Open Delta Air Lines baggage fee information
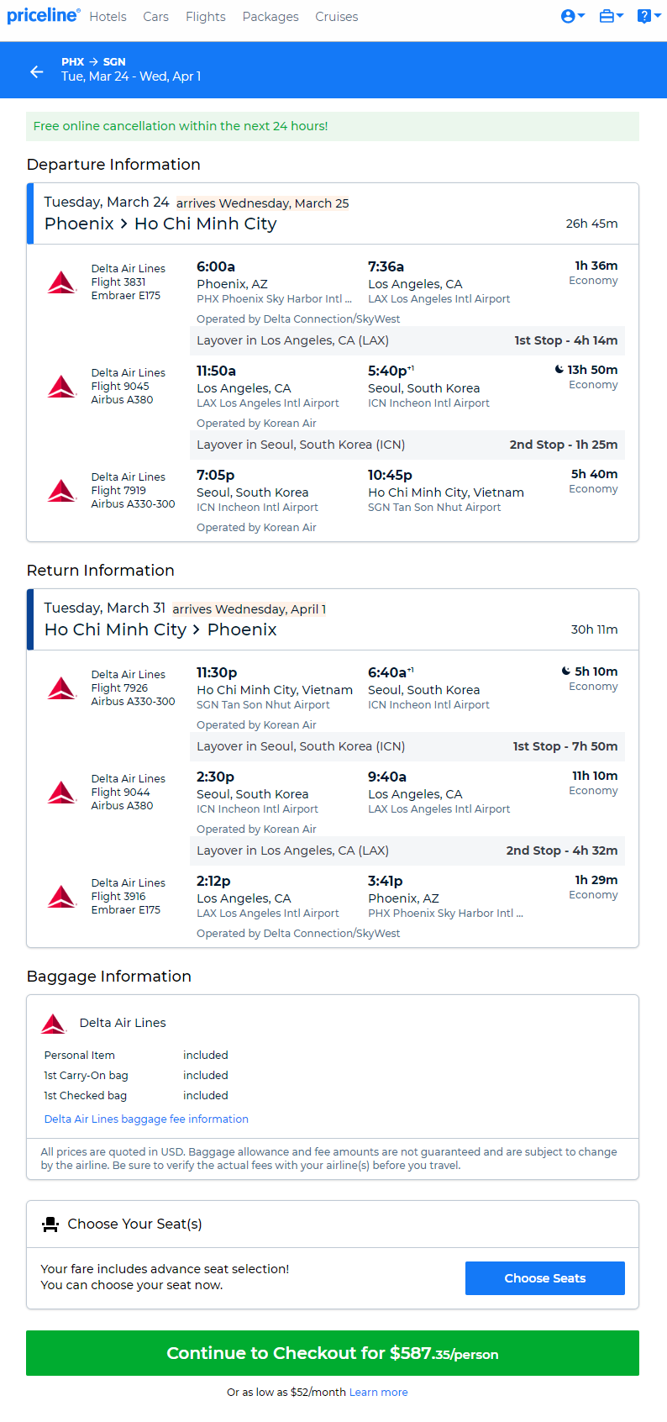This screenshot has height=1422, width=667. [x=146, y=1119]
